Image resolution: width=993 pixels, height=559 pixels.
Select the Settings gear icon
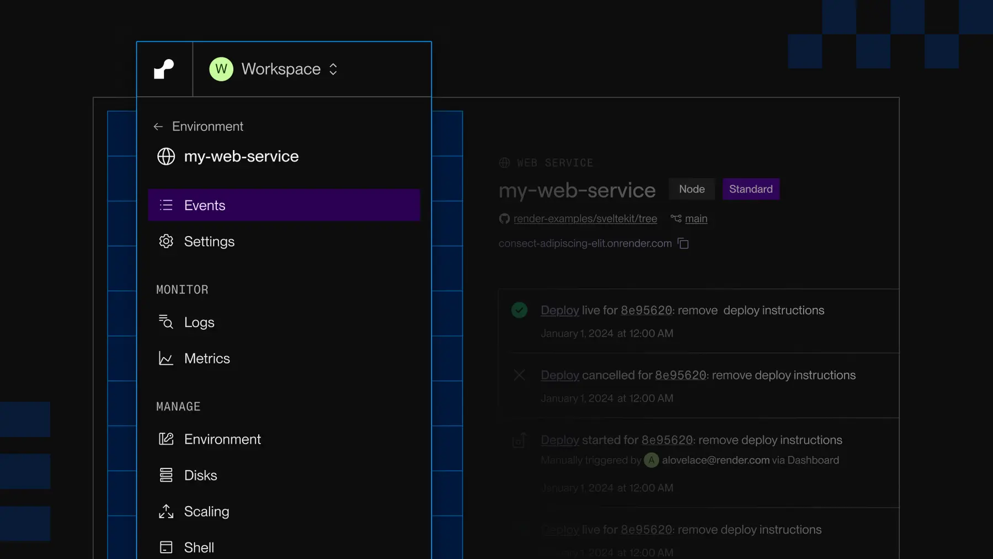tap(165, 241)
